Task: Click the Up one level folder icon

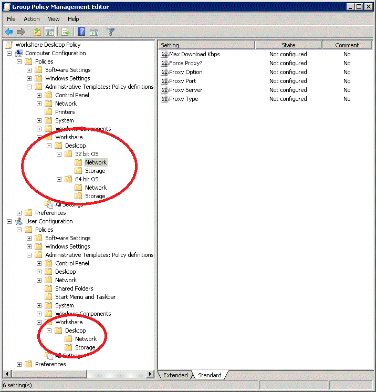Action: pos(37,32)
